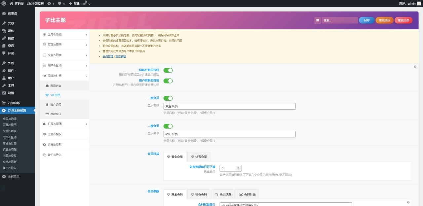Select 黄金会员 tab under 会员参数

pos(175,194)
